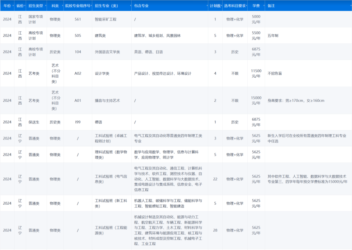Select the 年份 column header
Screen dimensions: 352x250
7,6
